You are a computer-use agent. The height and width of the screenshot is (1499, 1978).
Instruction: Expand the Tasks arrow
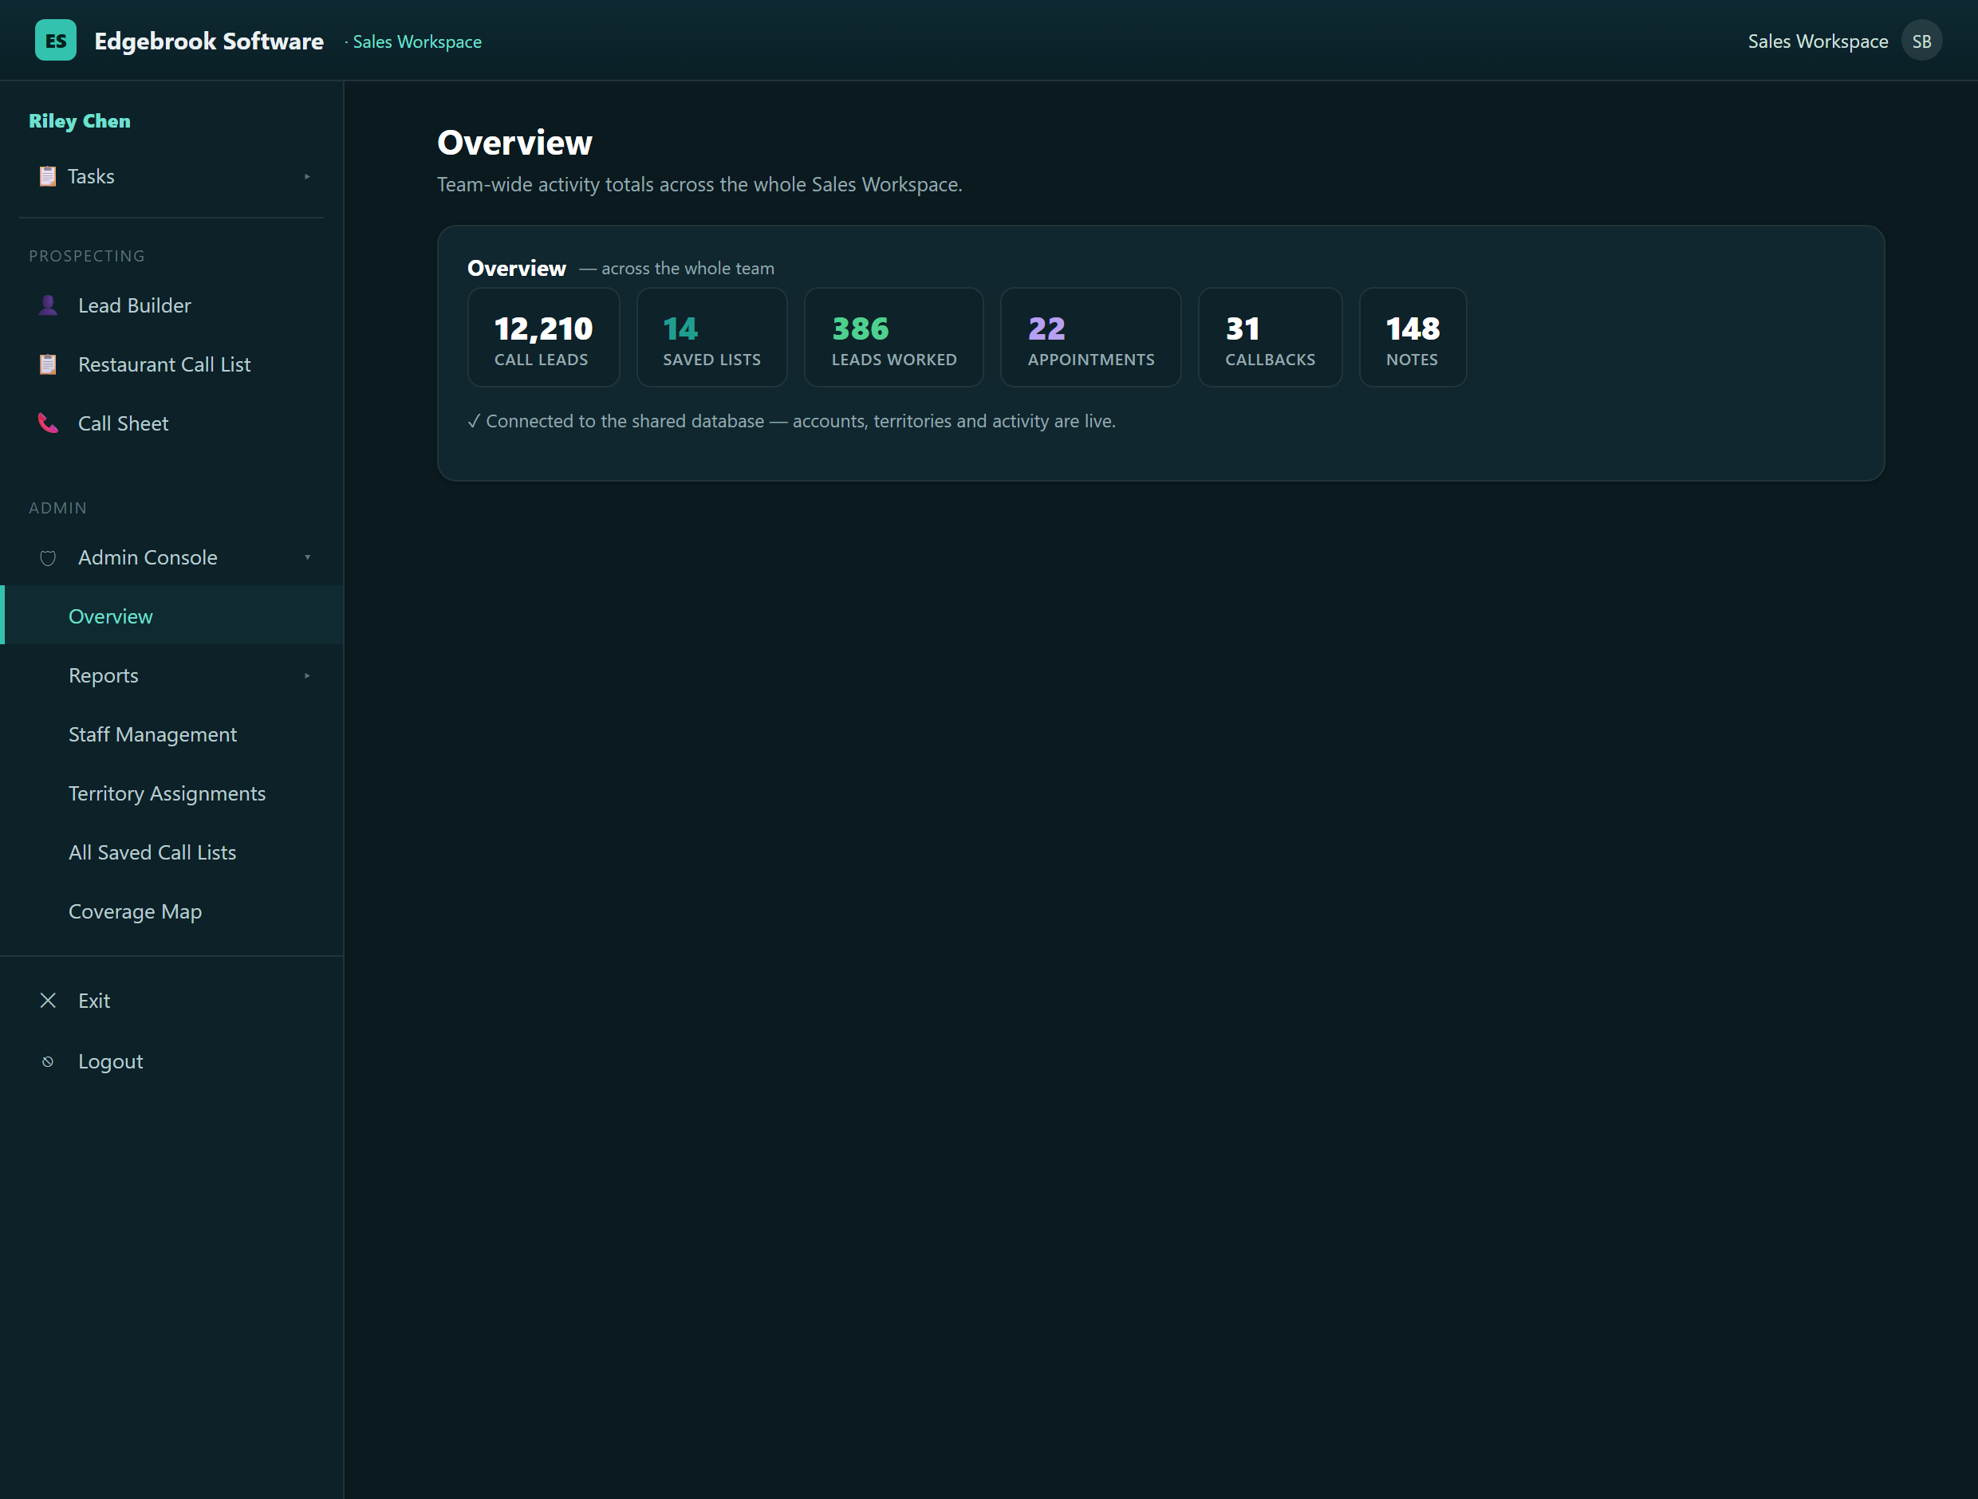point(307,176)
